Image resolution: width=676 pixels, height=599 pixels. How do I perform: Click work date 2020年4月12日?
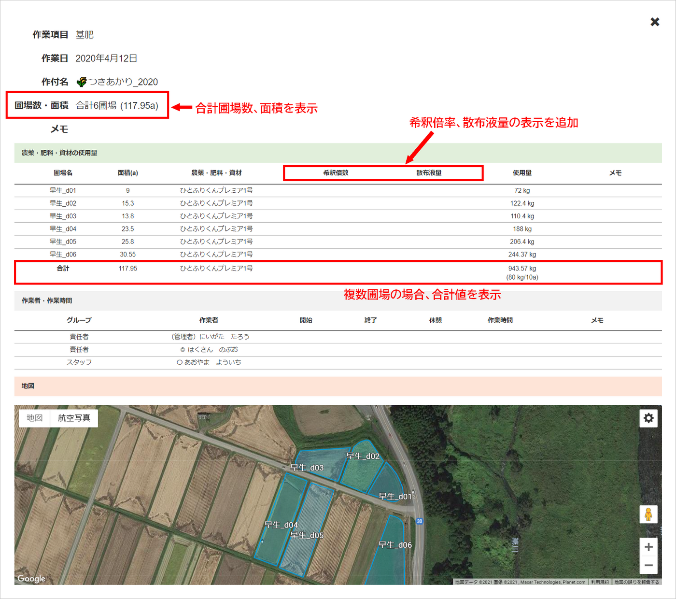pos(106,58)
